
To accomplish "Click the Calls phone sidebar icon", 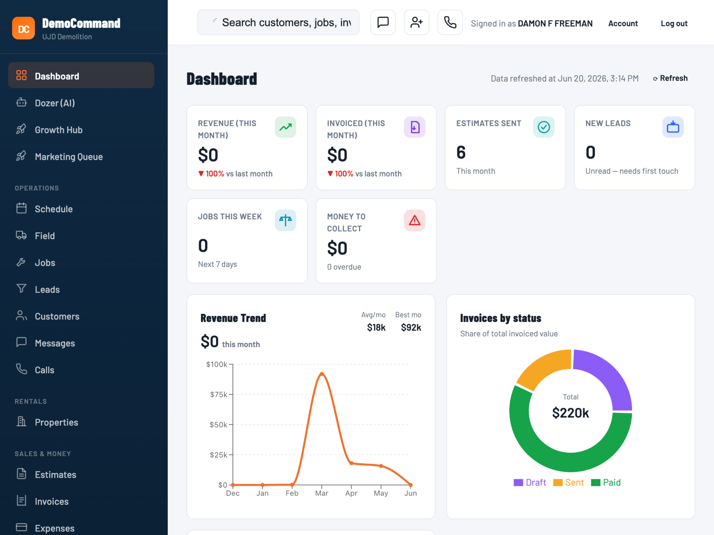I will point(21,369).
